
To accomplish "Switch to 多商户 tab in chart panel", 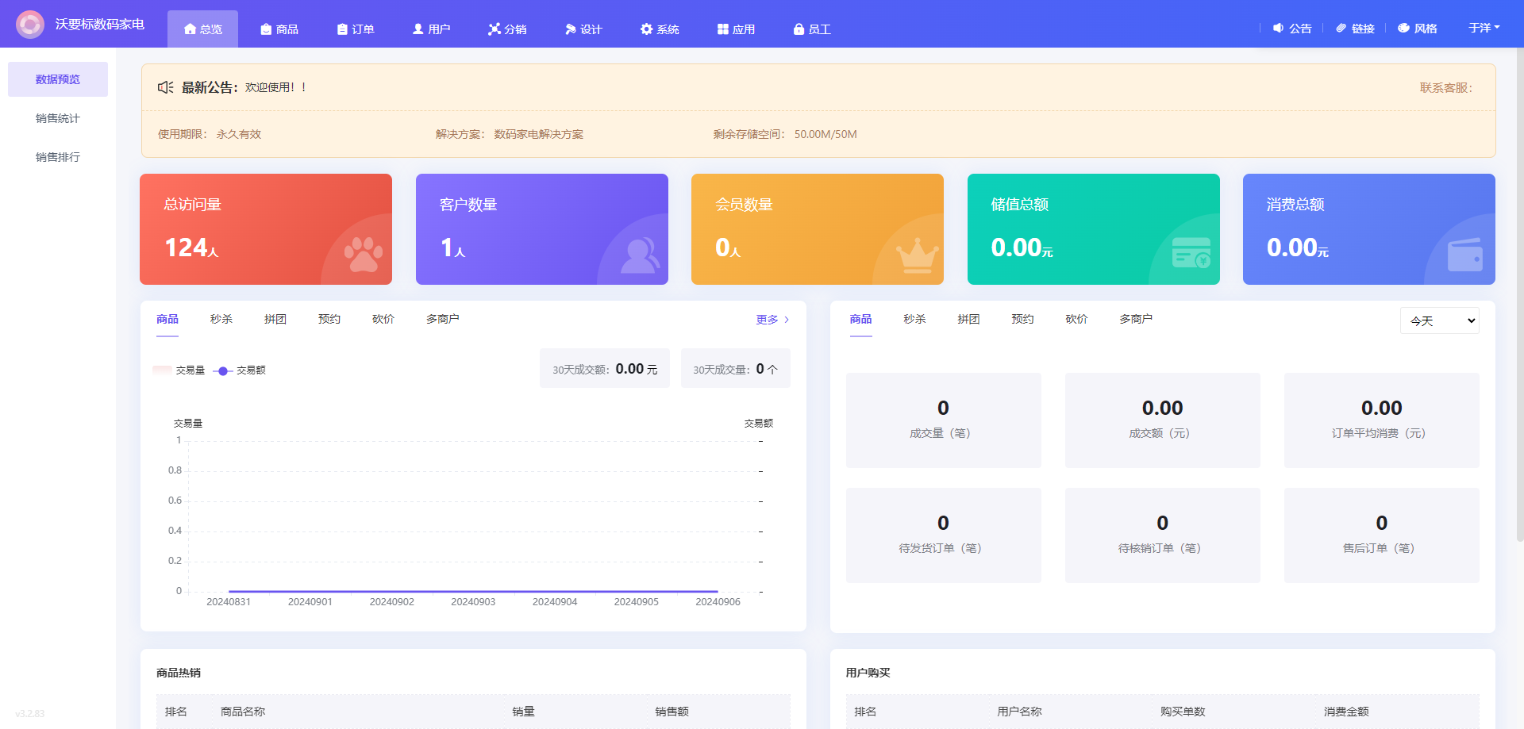I will tap(443, 319).
